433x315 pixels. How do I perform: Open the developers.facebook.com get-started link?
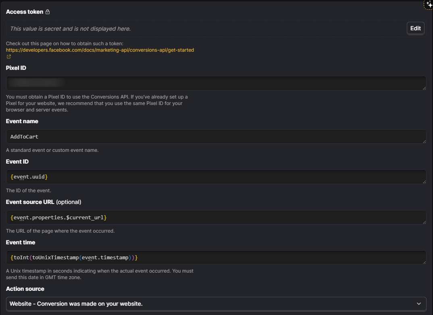[100, 50]
